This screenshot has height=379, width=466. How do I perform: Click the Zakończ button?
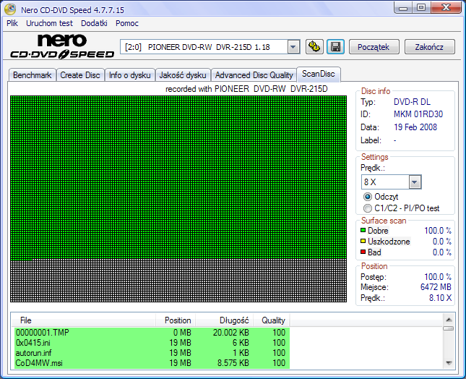point(429,47)
